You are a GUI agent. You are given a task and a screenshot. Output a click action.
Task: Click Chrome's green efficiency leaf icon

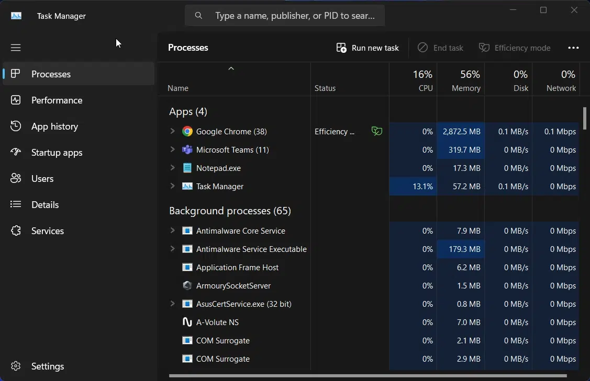coord(376,131)
